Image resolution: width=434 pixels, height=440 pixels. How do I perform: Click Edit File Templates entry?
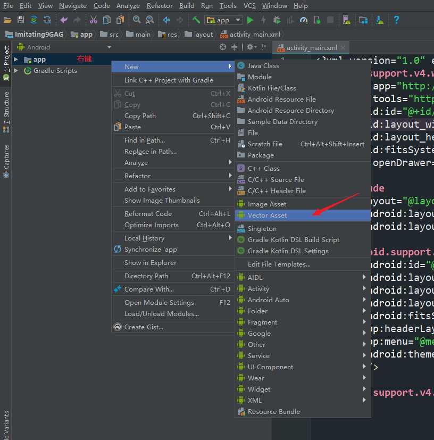[303, 264]
